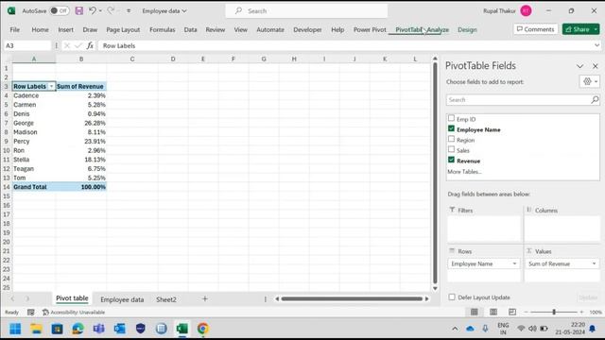Switch to Sheet2 sheet tab
The width and height of the screenshot is (605, 340).
tap(166, 299)
